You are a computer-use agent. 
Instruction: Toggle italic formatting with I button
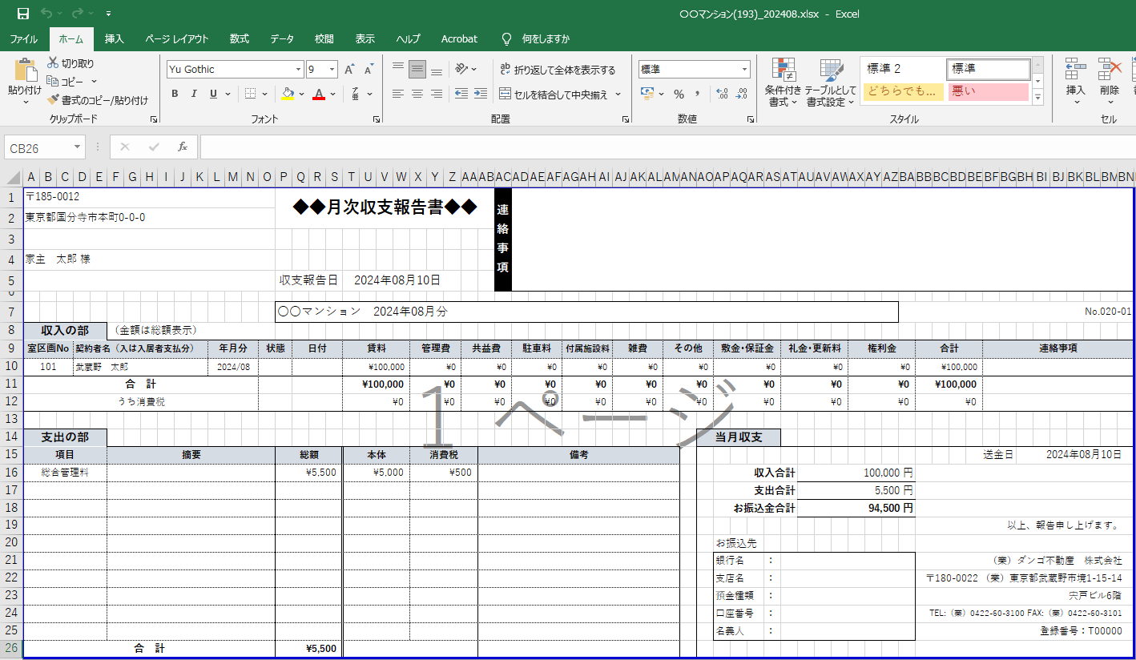(194, 94)
